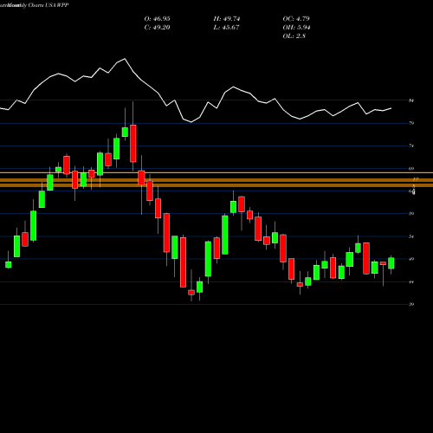Image resolution: width=433 pixels, height=433 pixels.
Task: Click the 49 price axis label
Action: [x=411, y=259]
